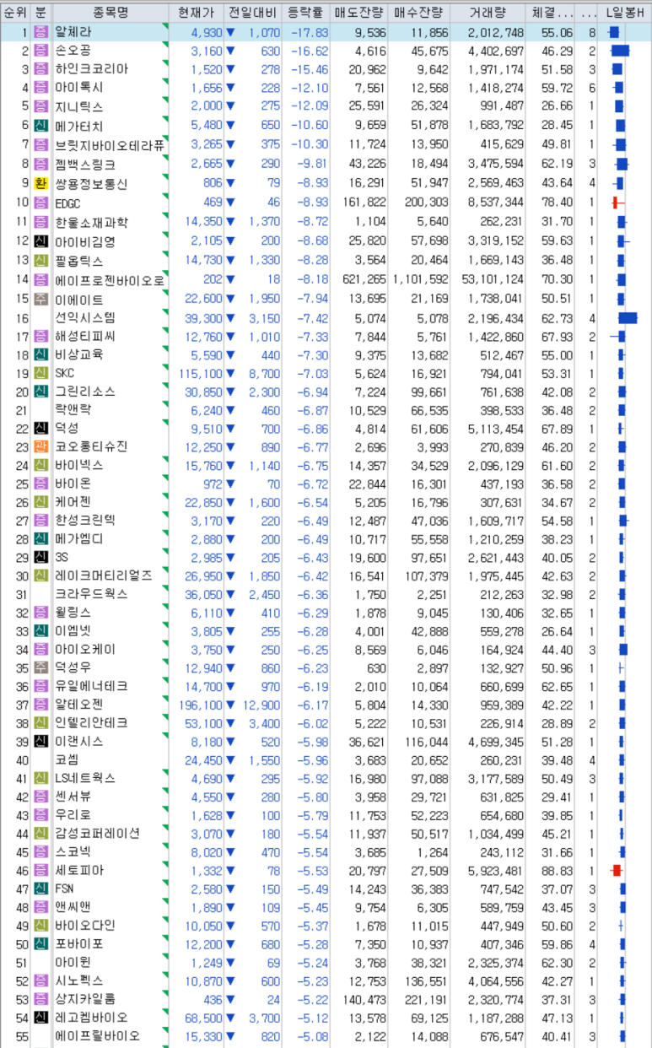Select stock name 한울소재과학
Viewport: 652px width, 1048px height.
point(91,223)
